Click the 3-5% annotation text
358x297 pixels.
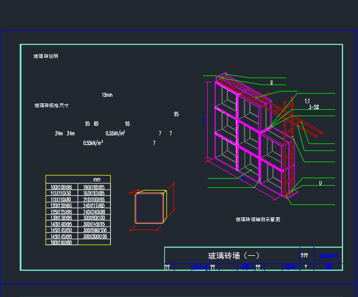(314, 107)
